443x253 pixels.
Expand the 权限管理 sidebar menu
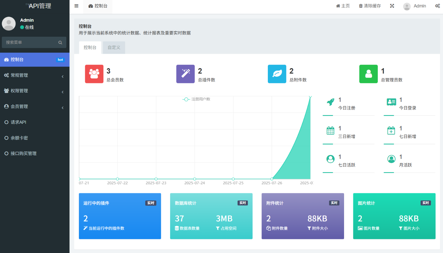[x=35, y=91]
